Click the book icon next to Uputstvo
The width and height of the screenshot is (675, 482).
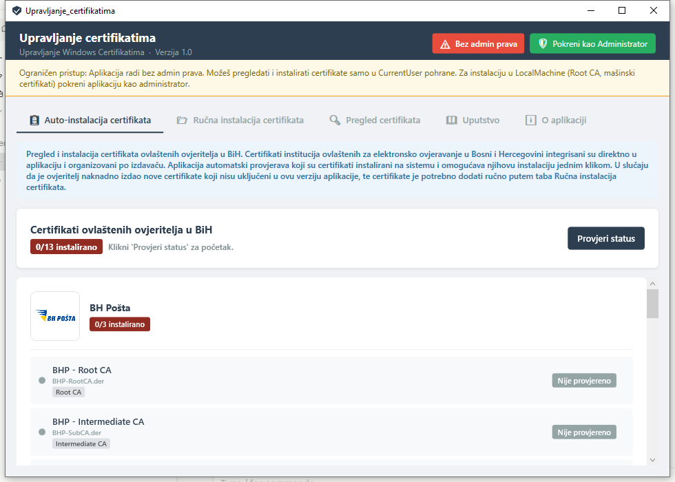451,120
